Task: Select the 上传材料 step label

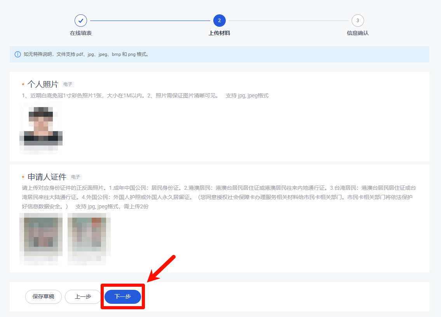Action: click(220, 33)
